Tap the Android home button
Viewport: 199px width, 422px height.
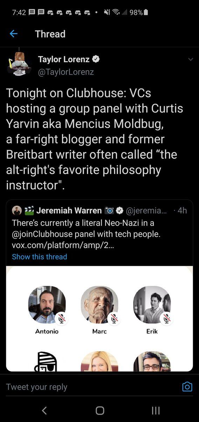(100, 410)
